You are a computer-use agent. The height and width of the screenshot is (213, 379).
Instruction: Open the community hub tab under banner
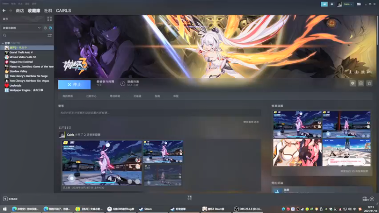(x=91, y=96)
